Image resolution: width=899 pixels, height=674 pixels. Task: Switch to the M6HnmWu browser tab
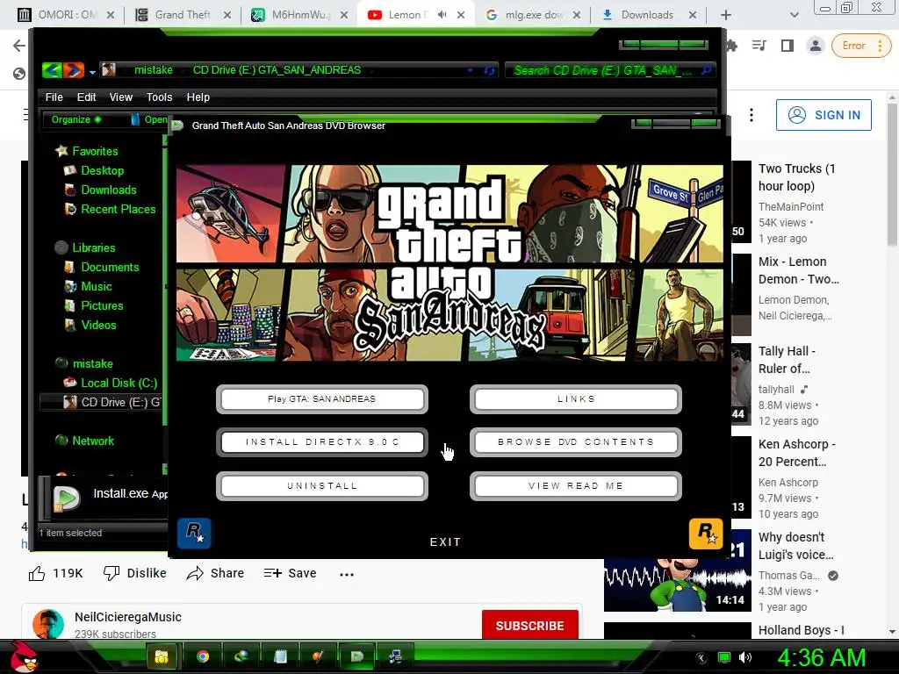(300, 15)
